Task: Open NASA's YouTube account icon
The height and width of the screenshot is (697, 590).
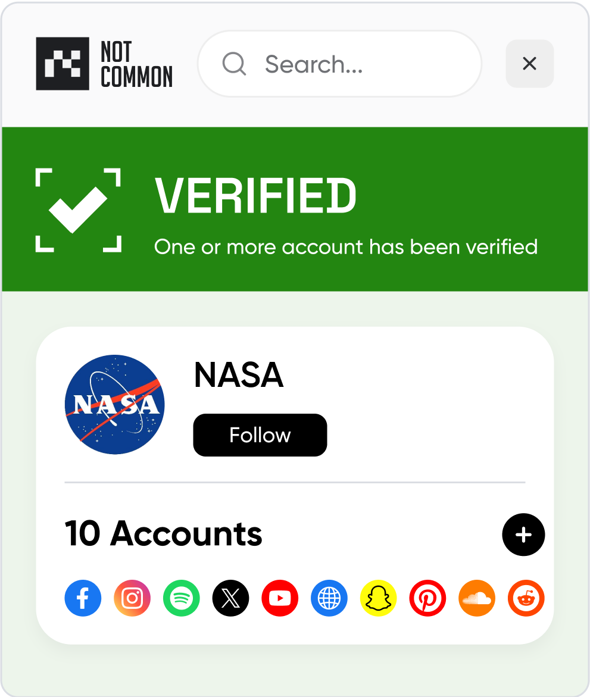Action: pos(280,598)
